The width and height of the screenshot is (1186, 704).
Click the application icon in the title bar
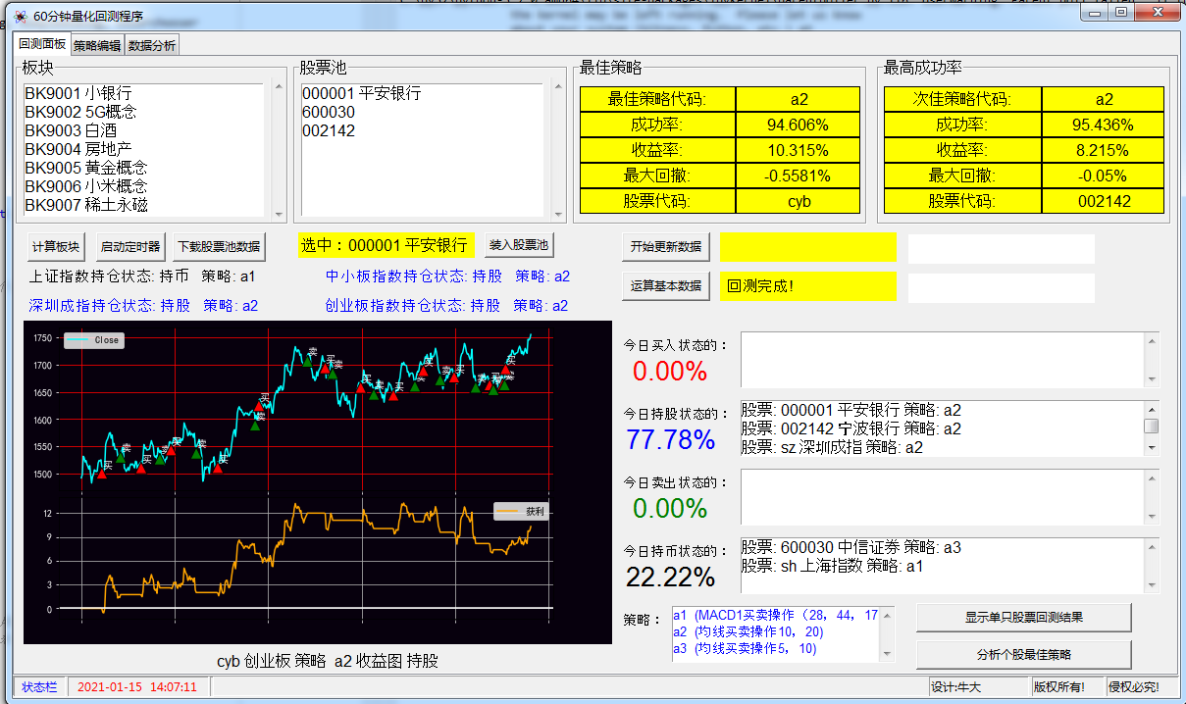tap(20, 17)
